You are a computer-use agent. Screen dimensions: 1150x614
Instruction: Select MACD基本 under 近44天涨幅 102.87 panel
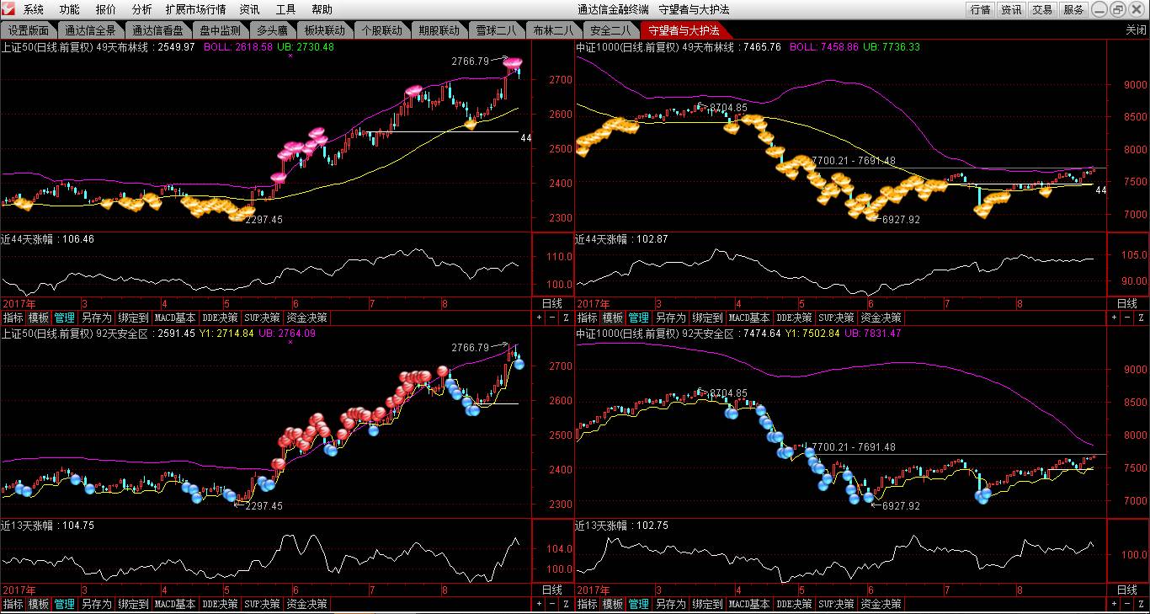click(749, 318)
